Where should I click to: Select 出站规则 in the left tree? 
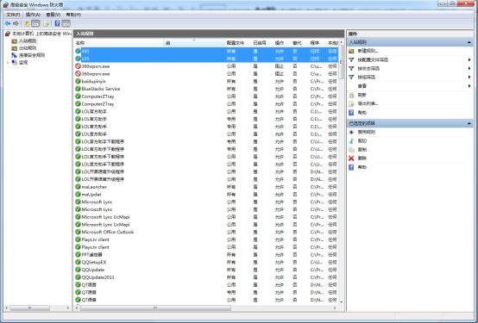28,48
